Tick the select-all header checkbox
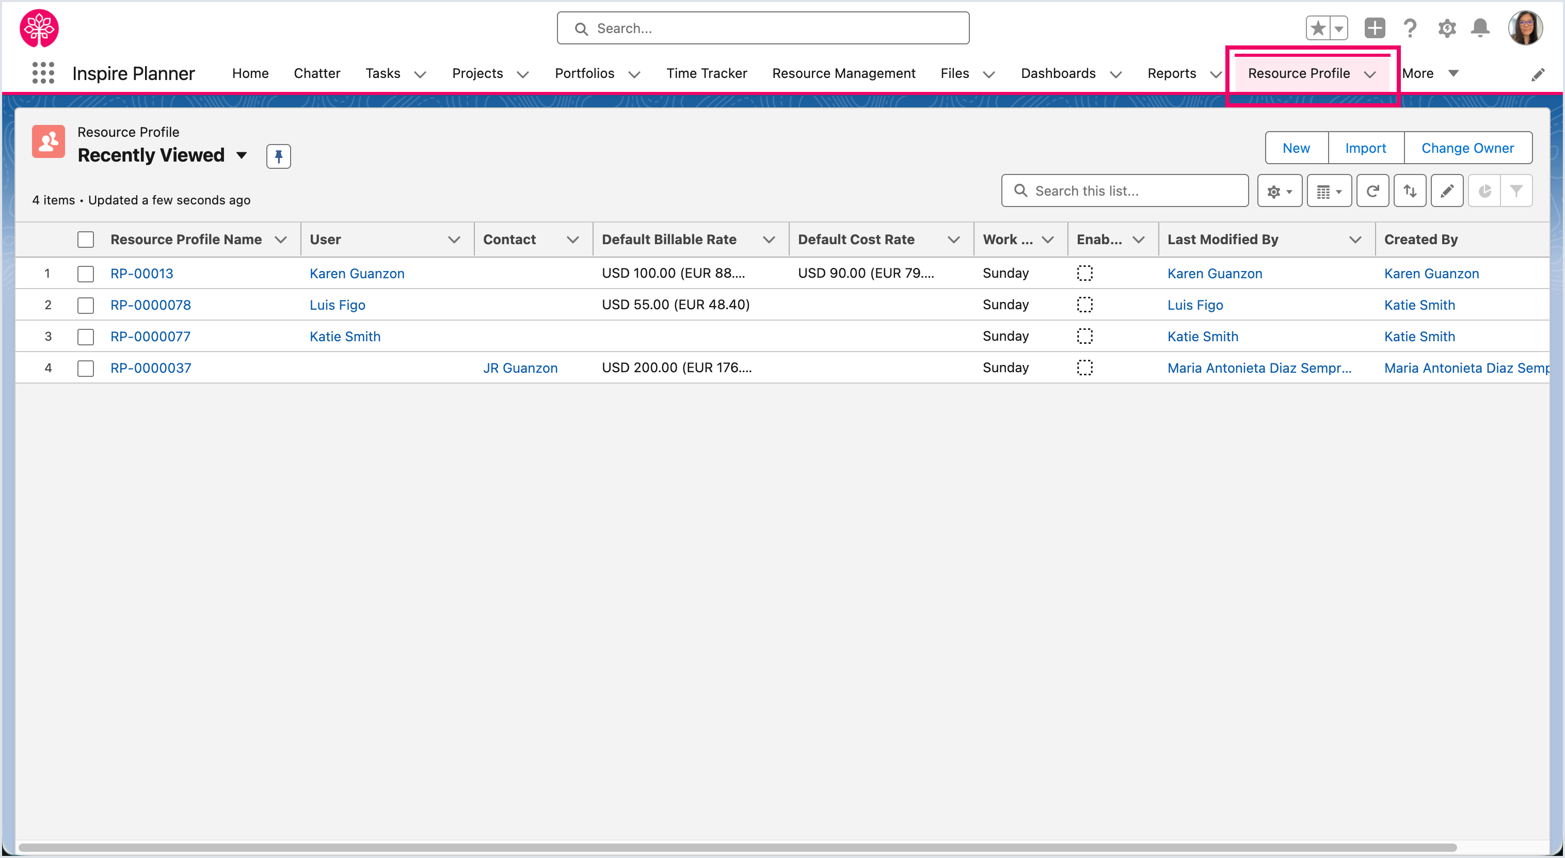 (x=86, y=240)
